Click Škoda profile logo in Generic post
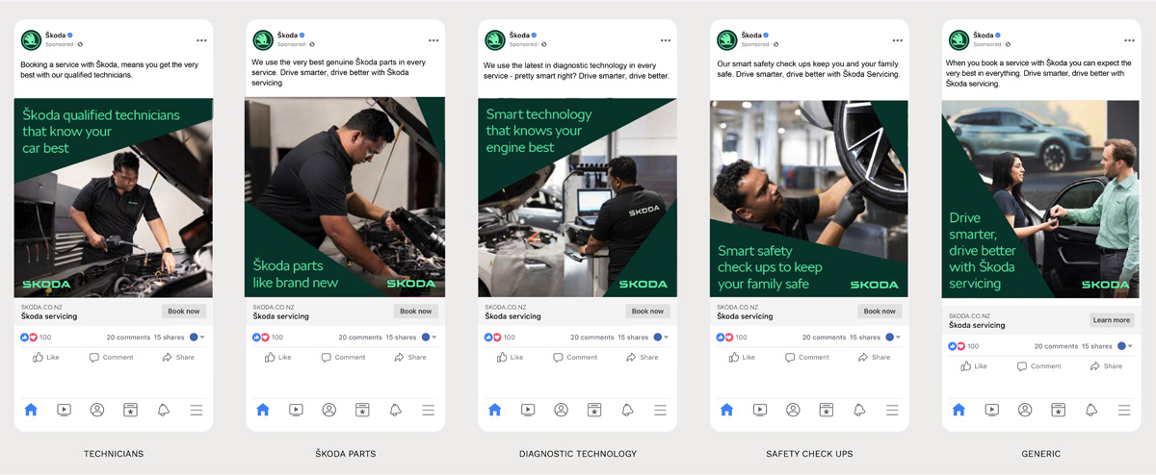1156x475 pixels. (959, 39)
